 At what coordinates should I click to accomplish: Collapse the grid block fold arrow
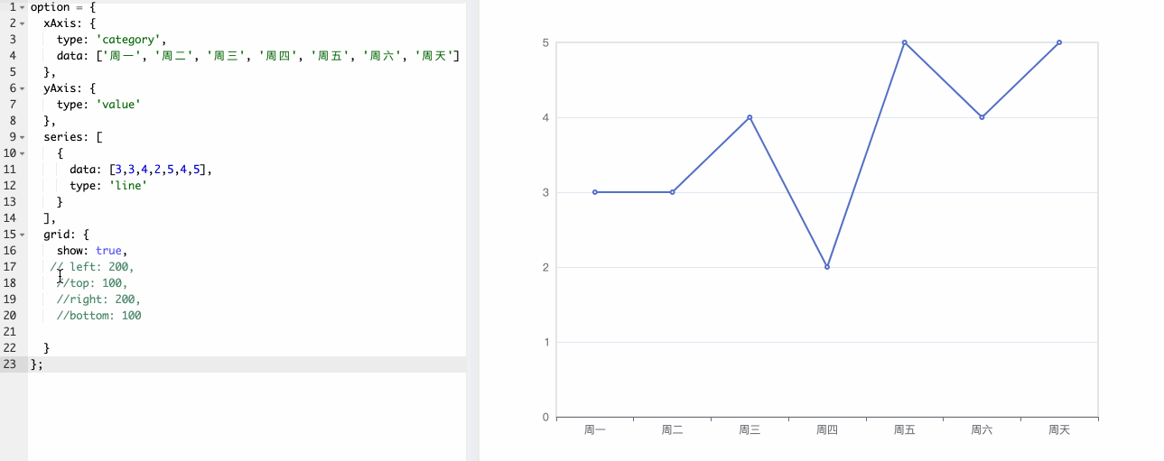(23, 235)
